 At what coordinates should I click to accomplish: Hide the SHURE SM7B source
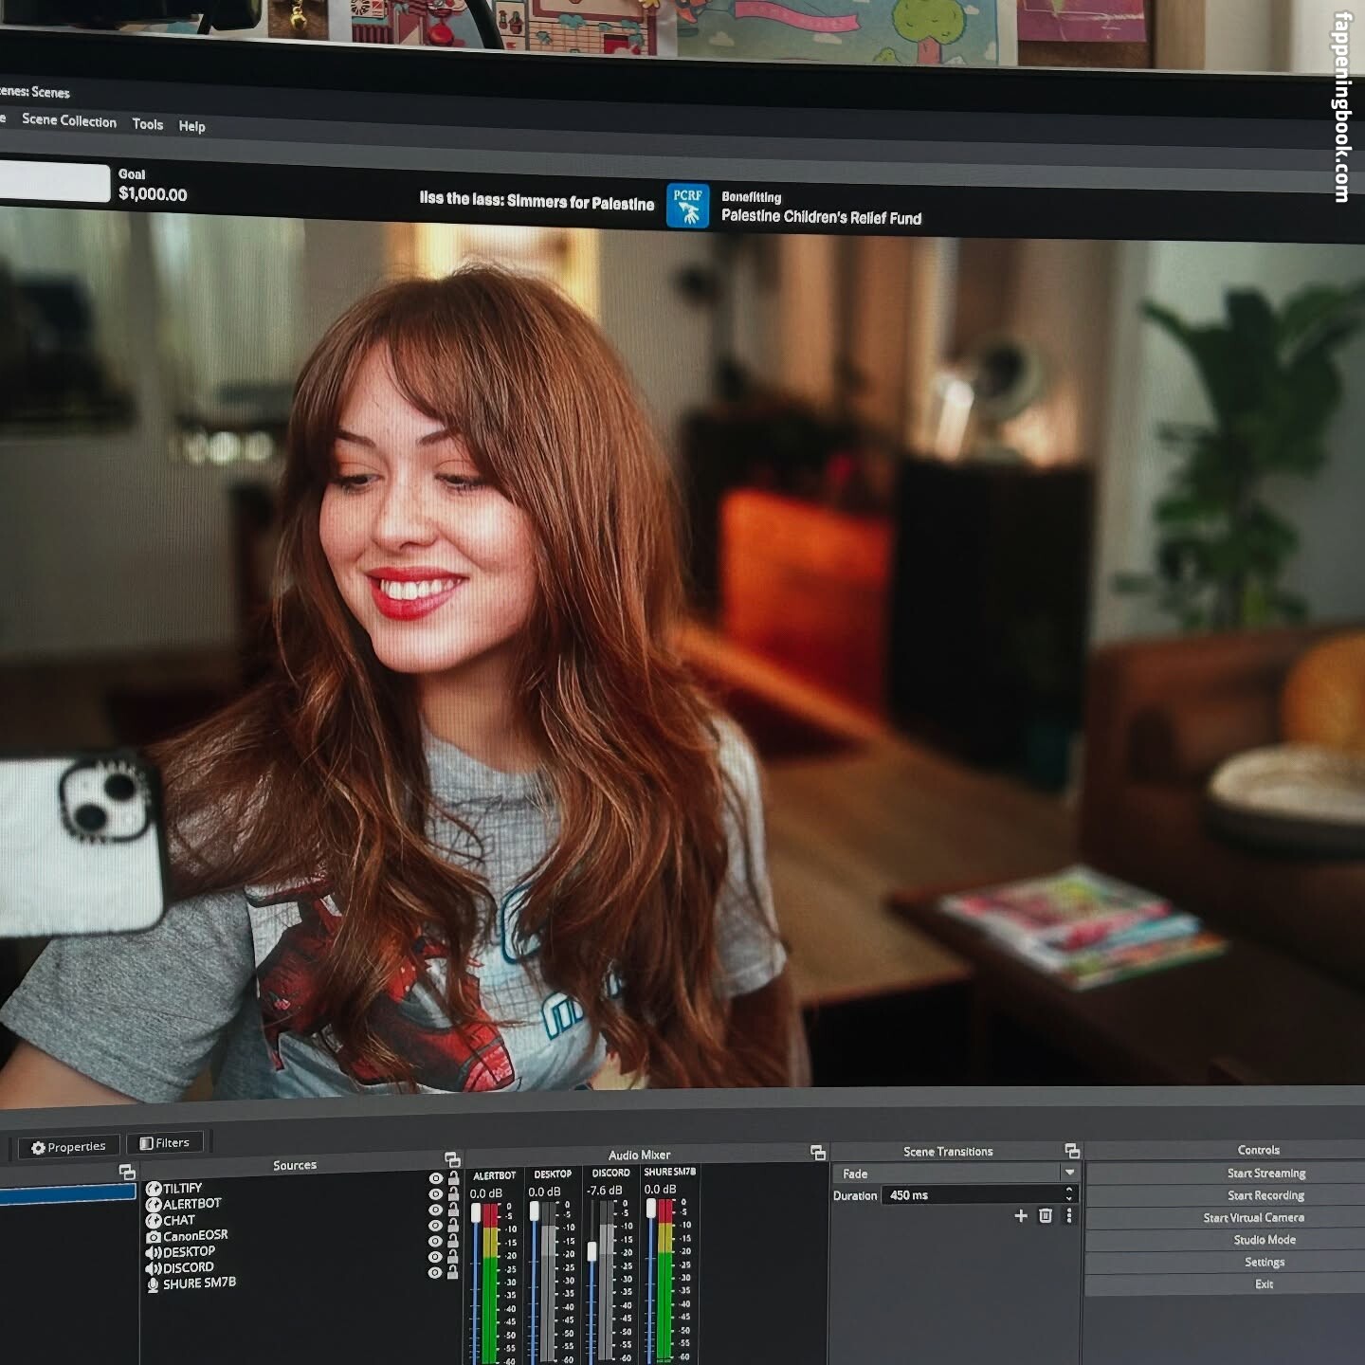tap(435, 1273)
